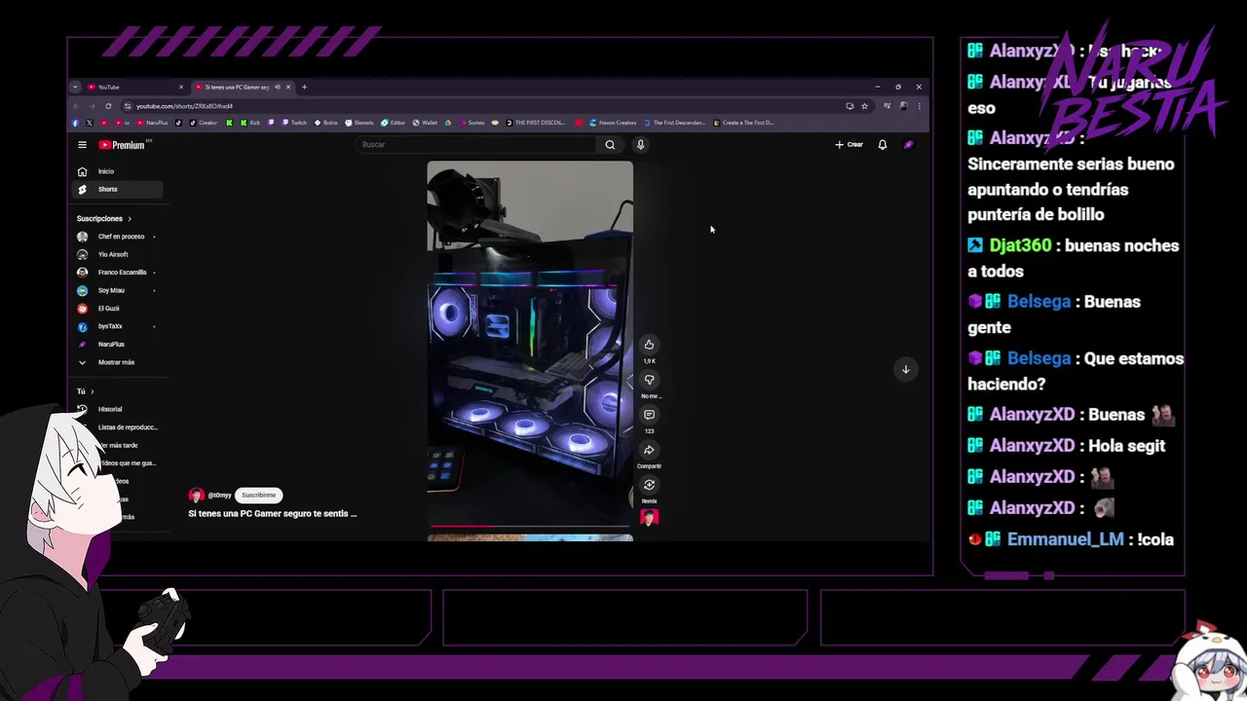Share the short via Compartir icon
This screenshot has height=701, width=1247.
(649, 450)
